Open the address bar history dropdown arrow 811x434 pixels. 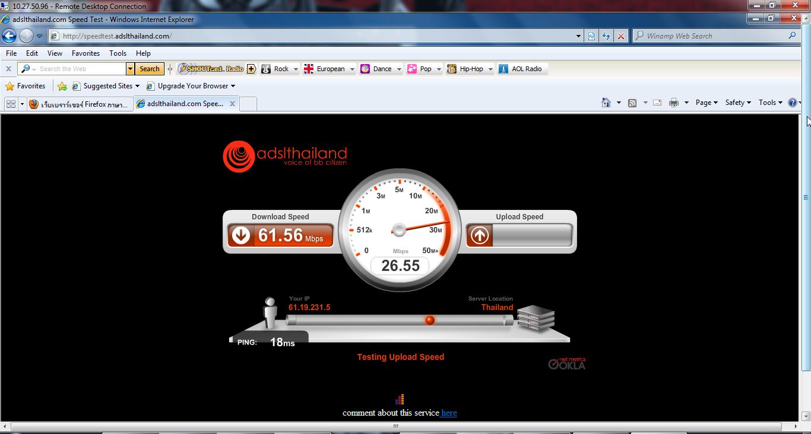tap(579, 36)
